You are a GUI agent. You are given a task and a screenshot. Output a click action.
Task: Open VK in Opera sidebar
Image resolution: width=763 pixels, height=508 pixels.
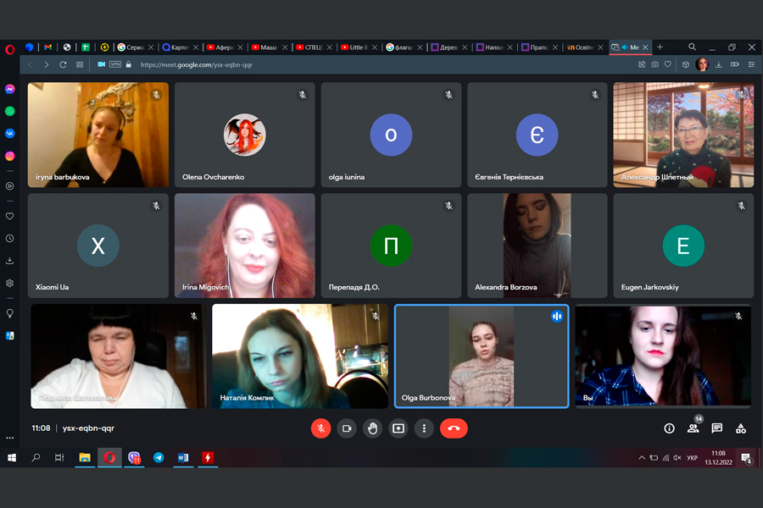(9, 133)
